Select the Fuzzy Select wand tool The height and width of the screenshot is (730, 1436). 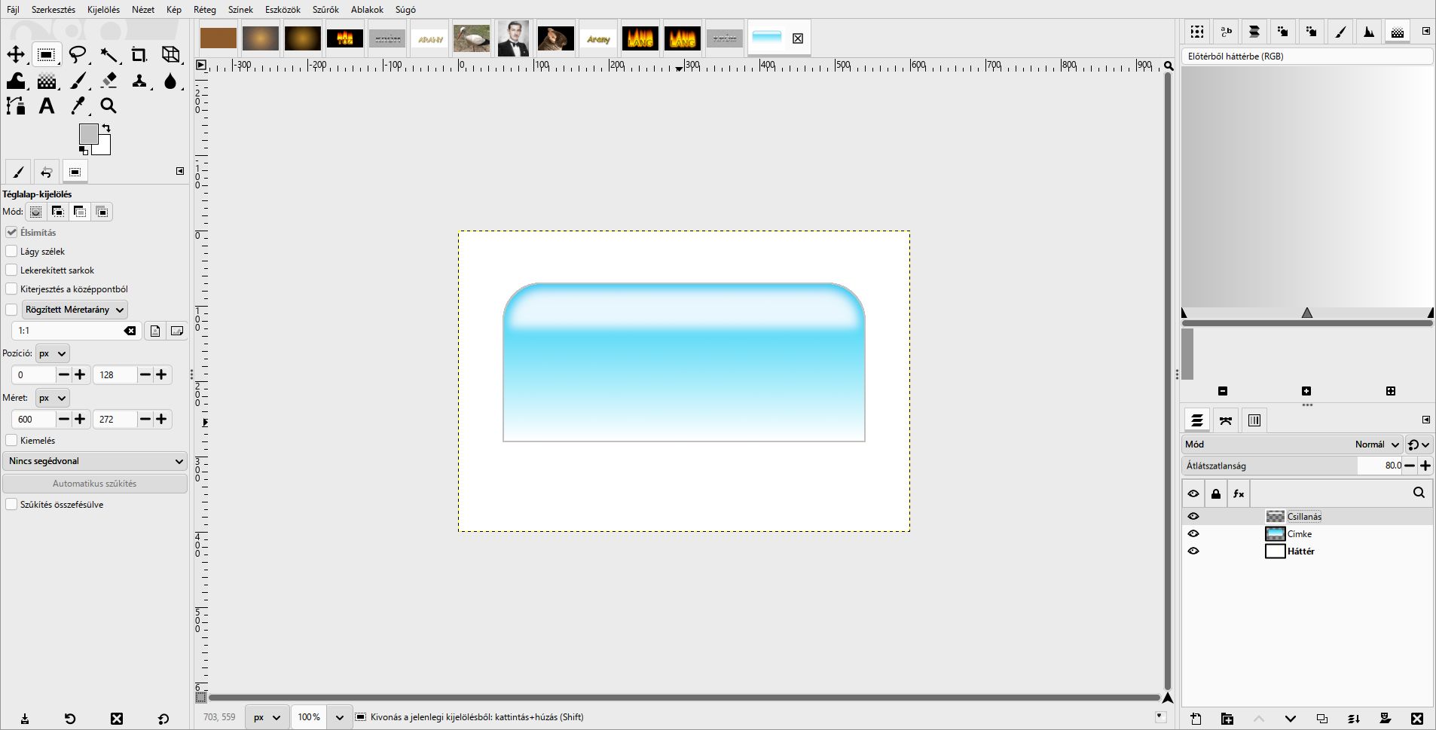109,54
